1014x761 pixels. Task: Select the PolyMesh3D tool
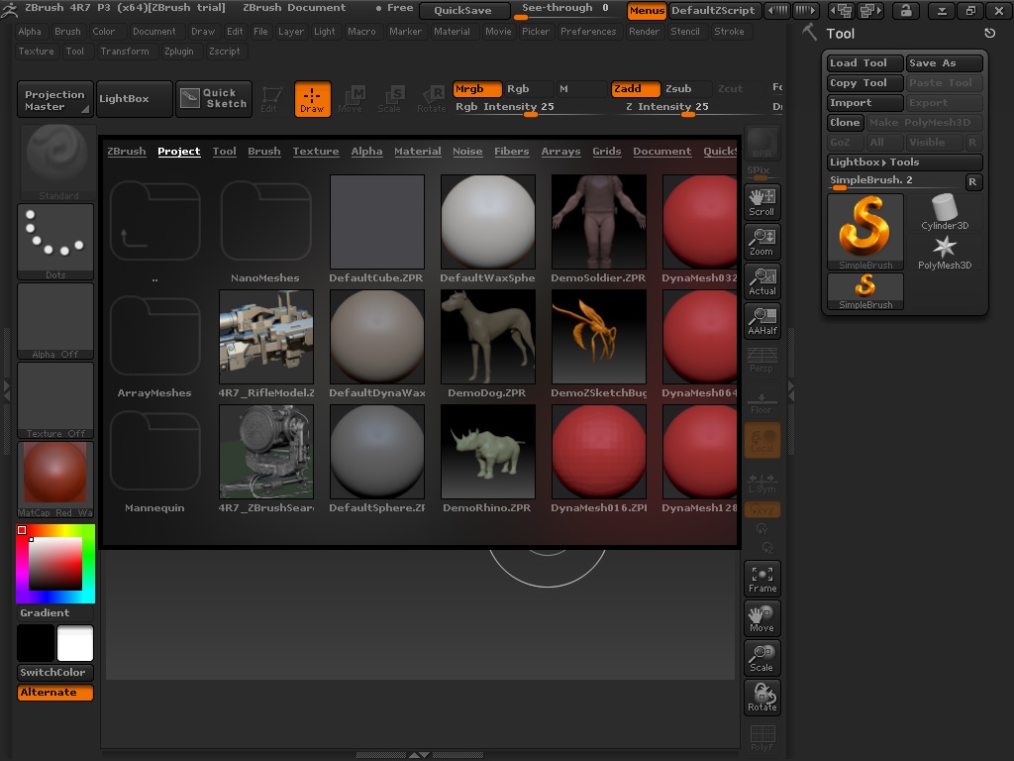(945, 253)
